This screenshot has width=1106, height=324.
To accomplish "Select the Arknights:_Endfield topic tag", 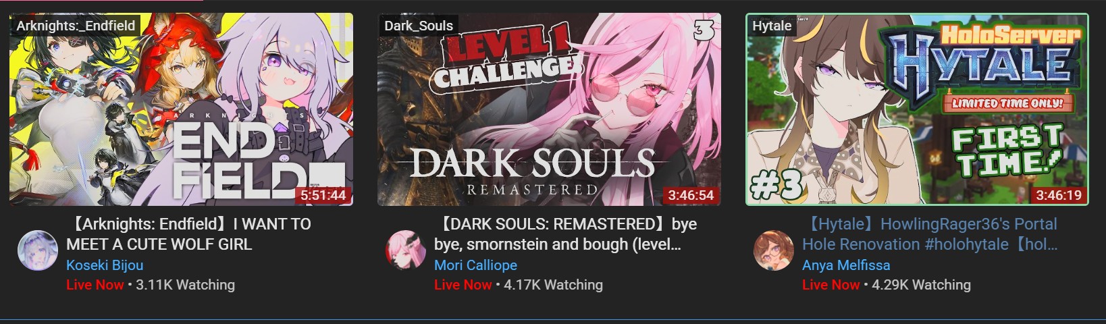I will (x=76, y=26).
